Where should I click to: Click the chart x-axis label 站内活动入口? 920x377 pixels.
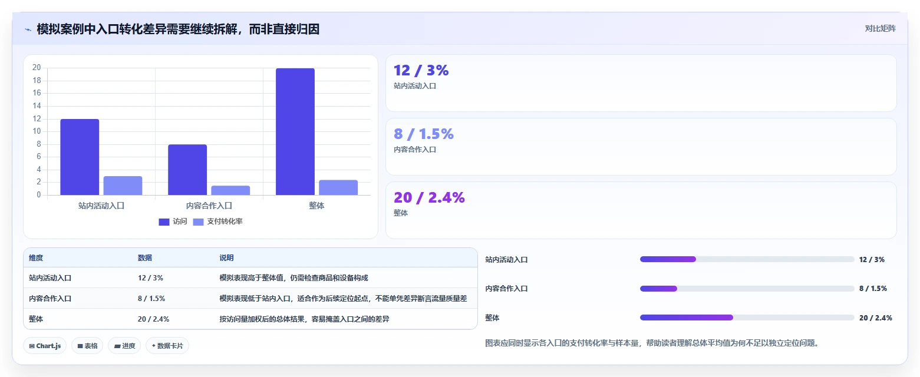click(x=101, y=206)
